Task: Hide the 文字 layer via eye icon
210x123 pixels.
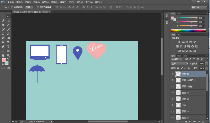Action: (x=172, y=105)
